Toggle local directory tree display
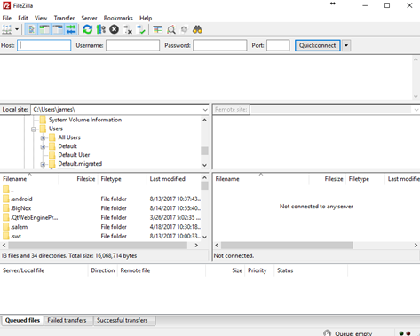Screen dimensions: 420x336 point(44,29)
